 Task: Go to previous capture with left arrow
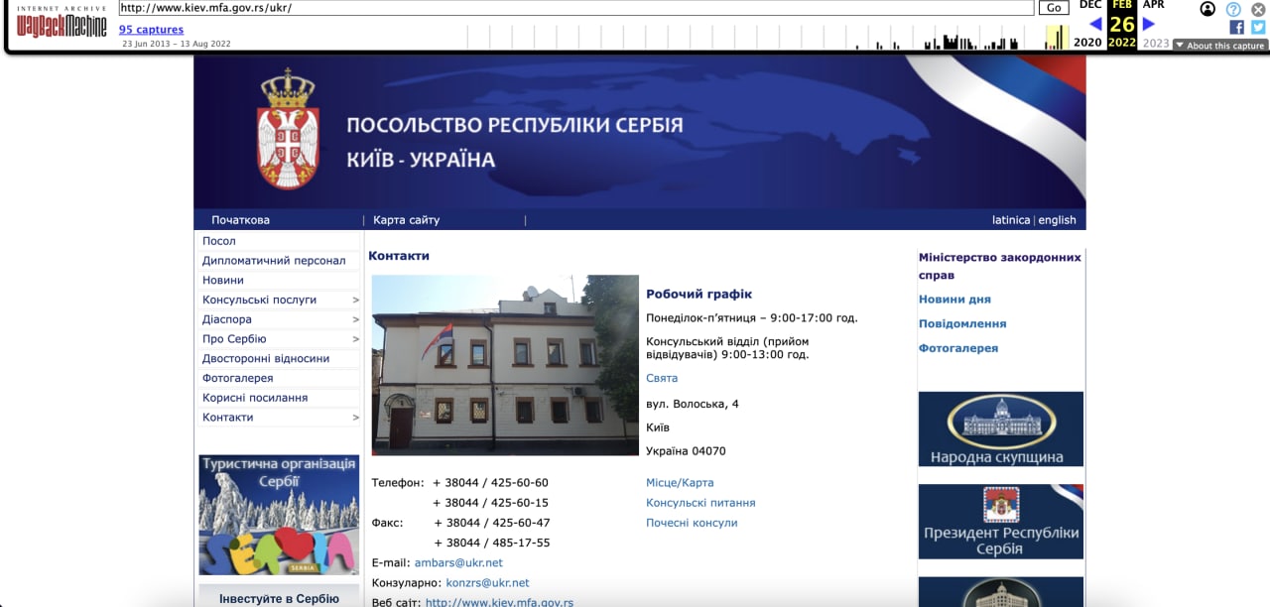click(x=1095, y=24)
